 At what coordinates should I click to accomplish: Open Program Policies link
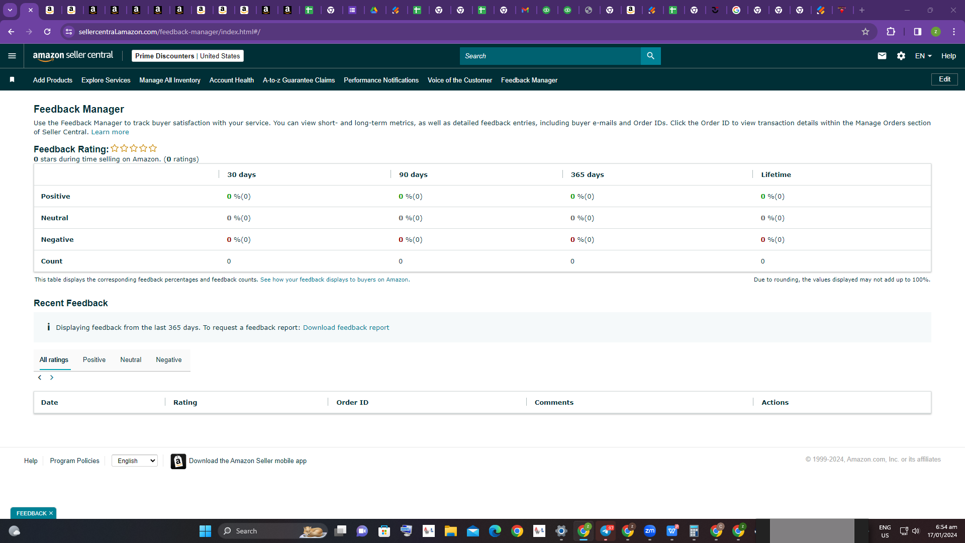[75, 461]
